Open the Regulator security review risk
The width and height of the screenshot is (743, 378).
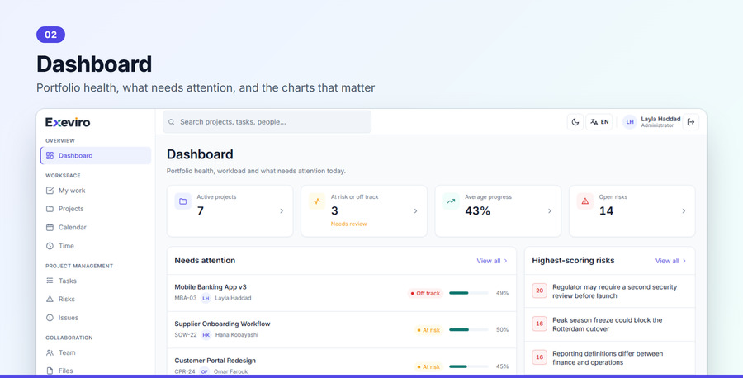coord(614,291)
